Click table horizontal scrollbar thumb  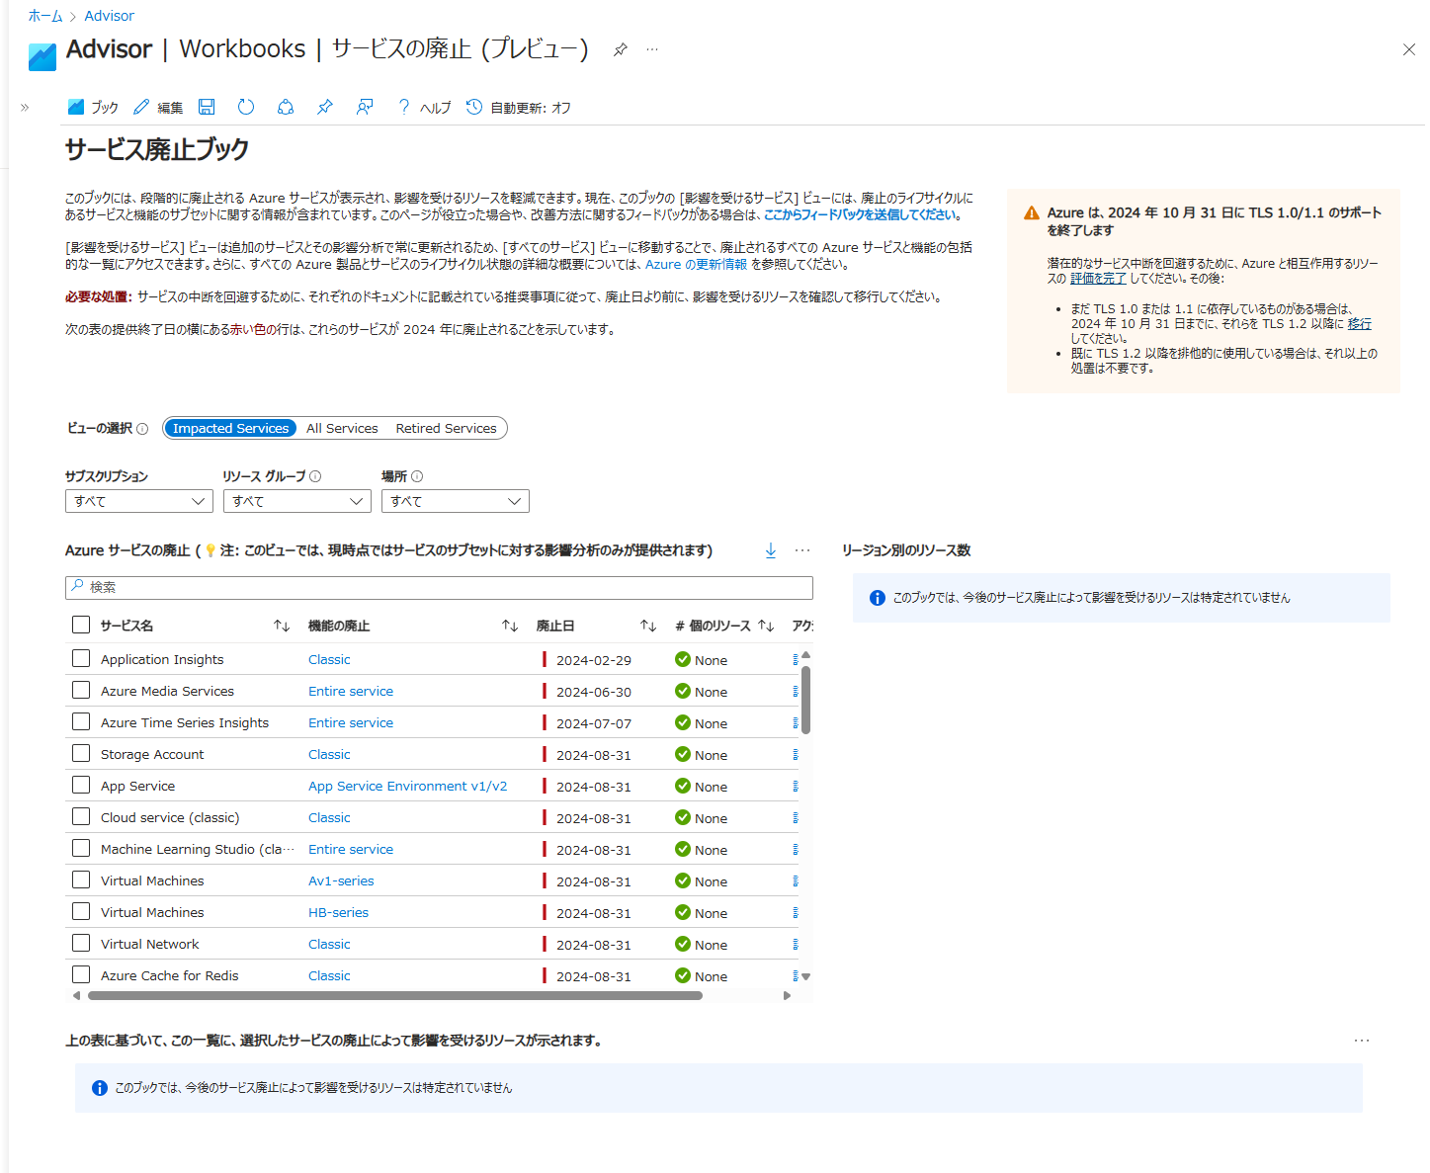pos(395,995)
